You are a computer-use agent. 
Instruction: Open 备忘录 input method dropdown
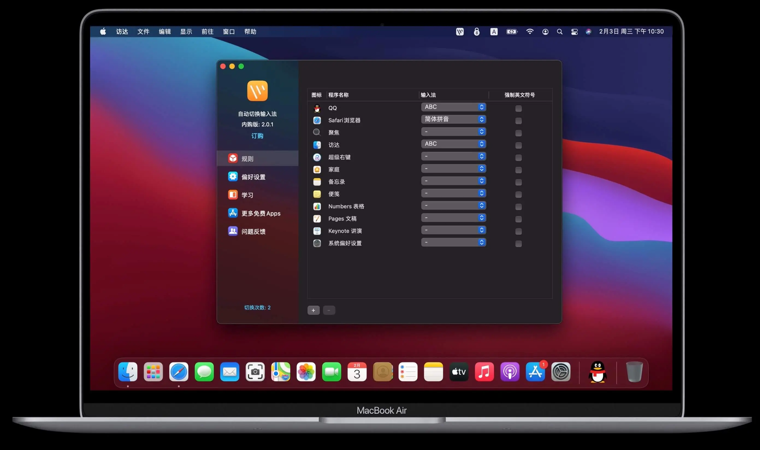pos(453,181)
